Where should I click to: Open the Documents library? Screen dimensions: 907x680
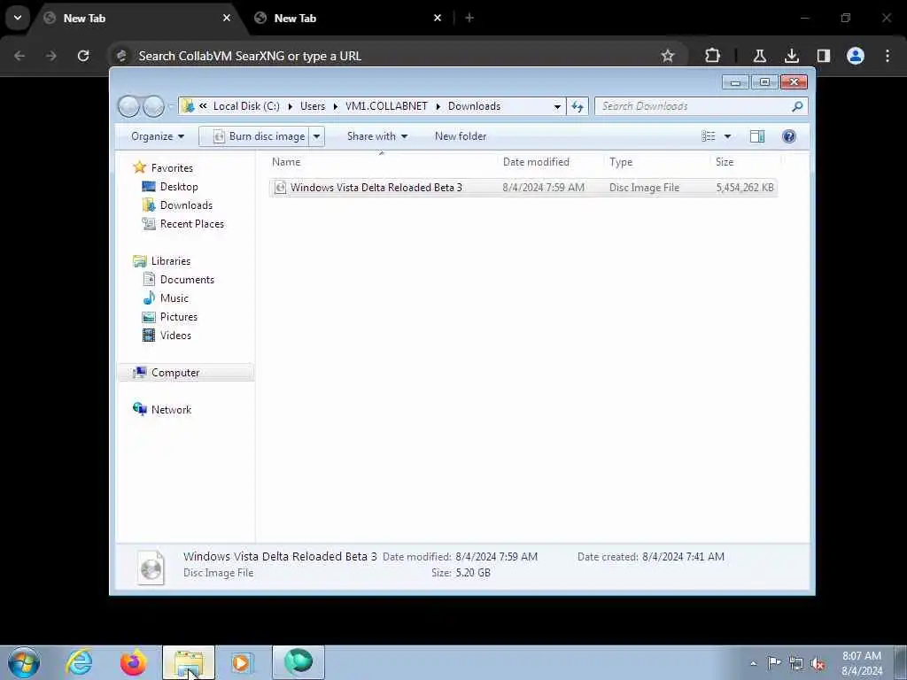pyautogui.click(x=187, y=279)
